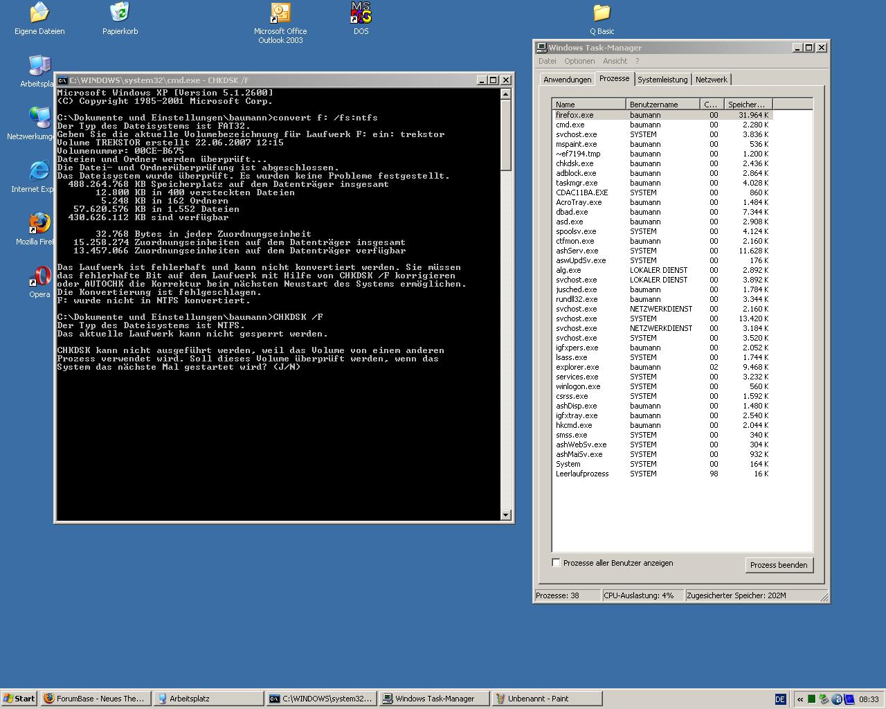The height and width of the screenshot is (709, 886).
Task: Switch to the Windows Task-Manager taskbar button
Action: pos(435,699)
